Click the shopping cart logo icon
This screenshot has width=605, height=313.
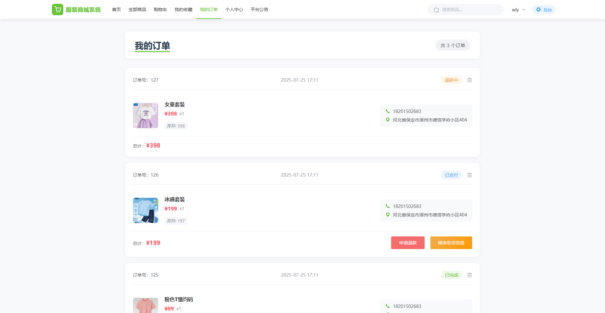point(57,9)
